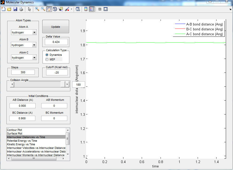Screen dimensions: 233x170
Task: Click the BC Momentum input field
Action: coord(54,118)
